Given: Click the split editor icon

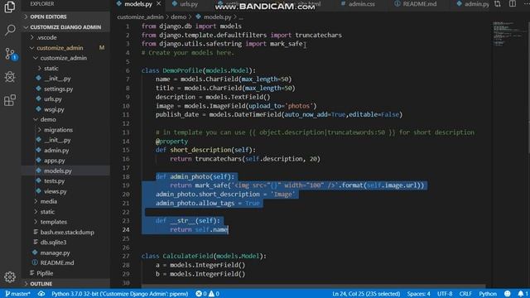Looking at the screenshot, I should [x=513, y=4].
